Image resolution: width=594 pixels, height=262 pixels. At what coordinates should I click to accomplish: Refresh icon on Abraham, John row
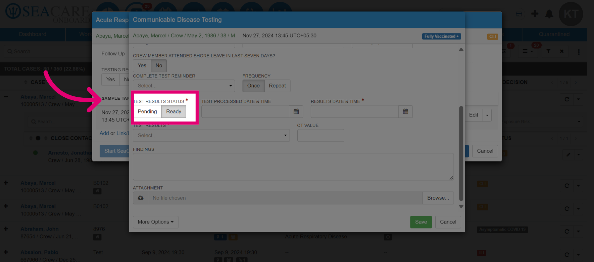pos(567,231)
